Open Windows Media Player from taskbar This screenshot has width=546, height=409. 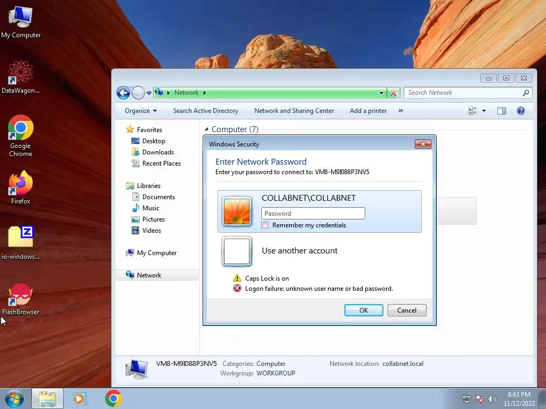click(79, 399)
